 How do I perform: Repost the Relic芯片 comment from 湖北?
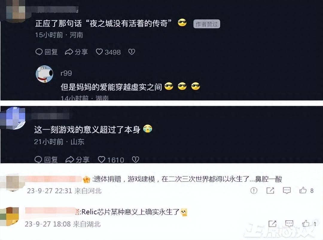(272, 223)
